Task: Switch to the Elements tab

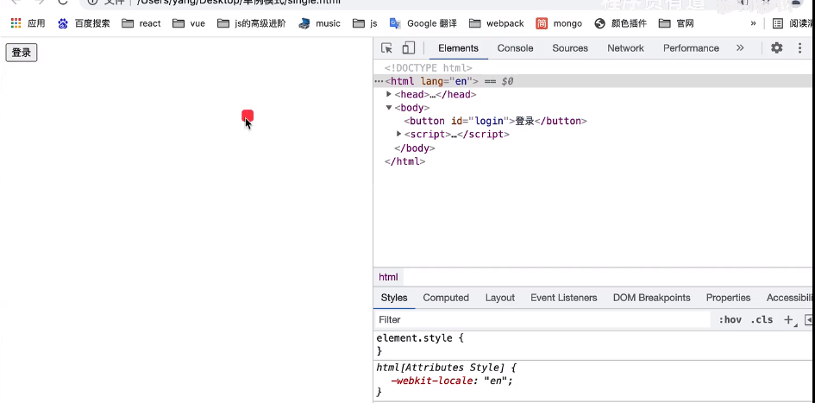Action: click(458, 47)
